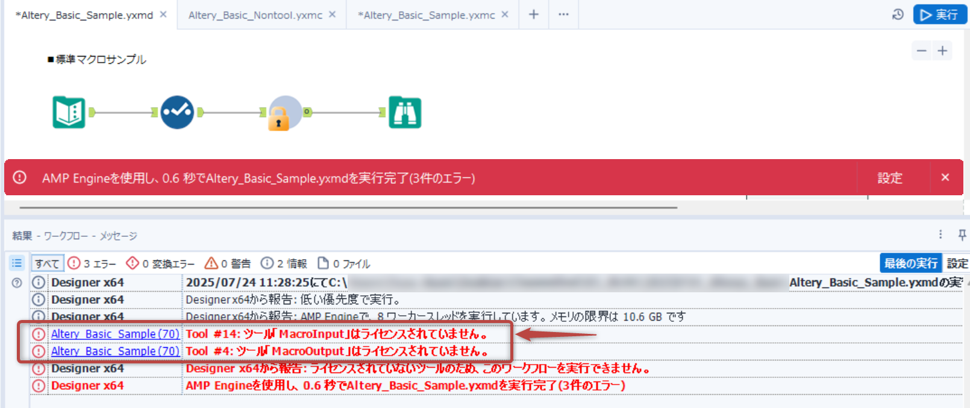Select MacroInput license error message
Viewport: 970px width, 408px height.
[337, 334]
